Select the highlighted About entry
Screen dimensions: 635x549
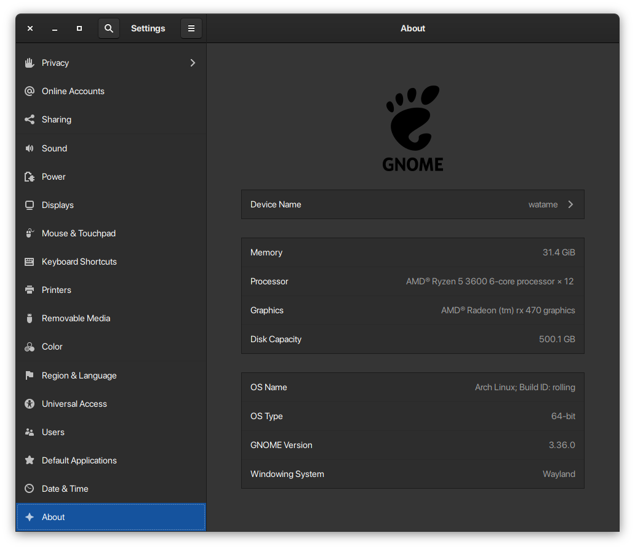111,517
